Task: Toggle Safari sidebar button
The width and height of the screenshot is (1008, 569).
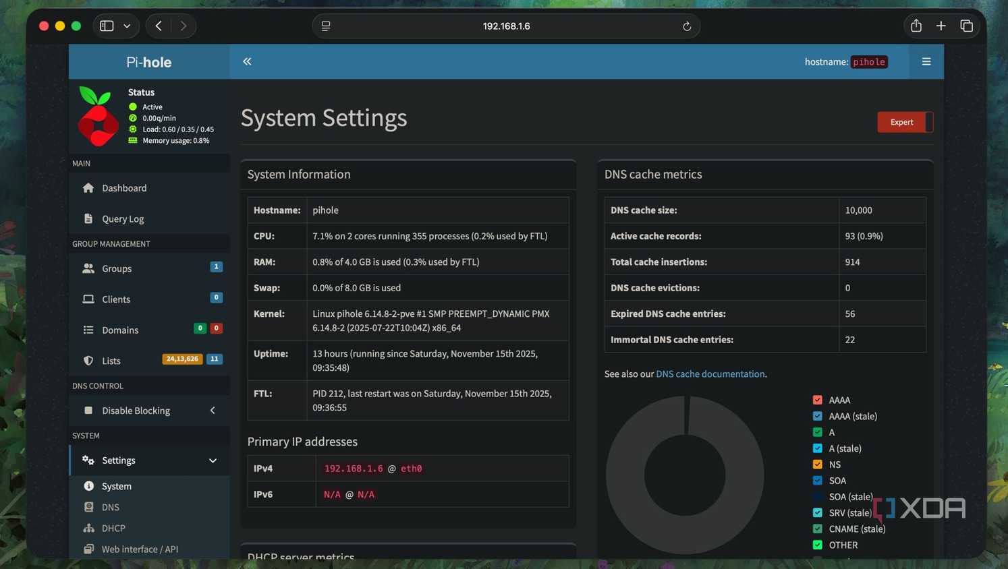Action: [107, 26]
